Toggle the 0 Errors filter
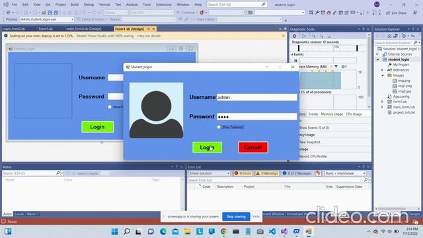This screenshot has height=238, width=423. pyautogui.click(x=243, y=173)
